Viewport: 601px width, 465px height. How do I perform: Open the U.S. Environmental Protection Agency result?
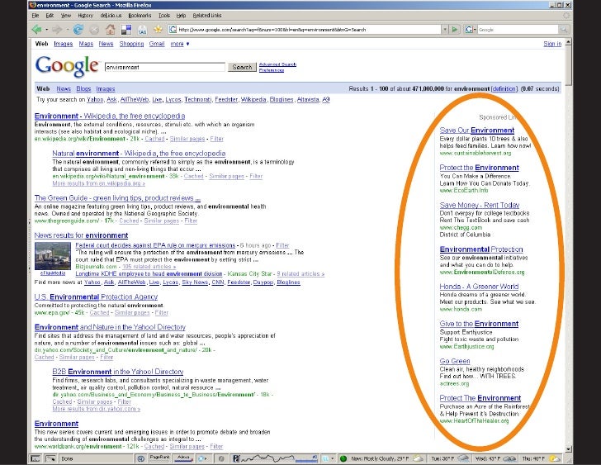pyautogui.click(x=96, y=297)
